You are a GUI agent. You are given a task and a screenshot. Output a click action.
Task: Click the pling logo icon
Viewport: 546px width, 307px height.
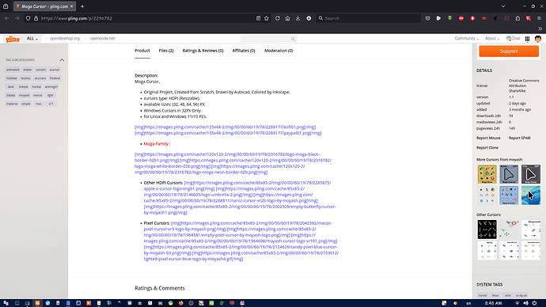(13, 39)
